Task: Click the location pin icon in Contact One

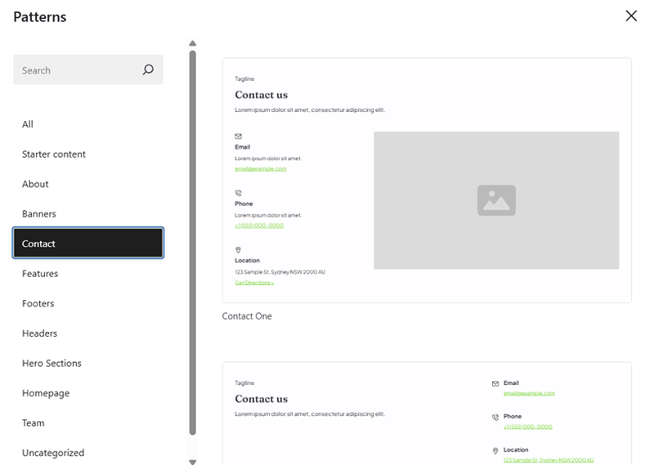Action: (238, 250)
